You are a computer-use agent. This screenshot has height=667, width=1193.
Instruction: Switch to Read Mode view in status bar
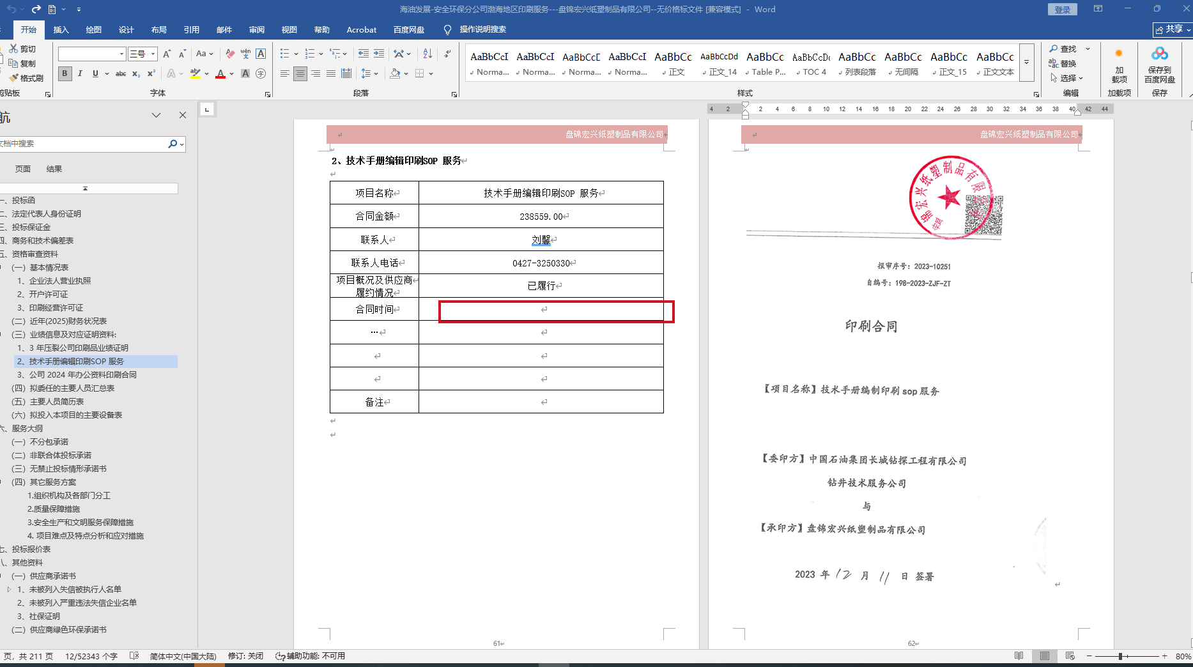pos(1019,656)
